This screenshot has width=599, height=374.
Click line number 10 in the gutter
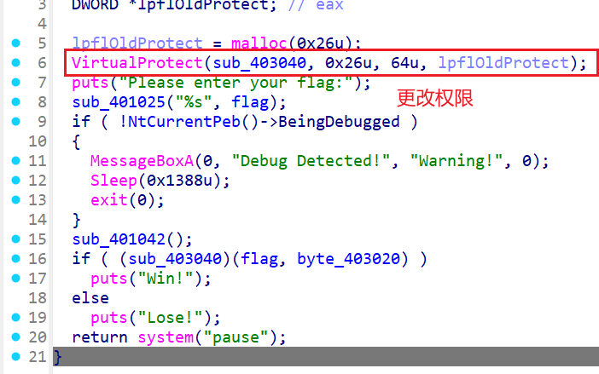point(38,141)
